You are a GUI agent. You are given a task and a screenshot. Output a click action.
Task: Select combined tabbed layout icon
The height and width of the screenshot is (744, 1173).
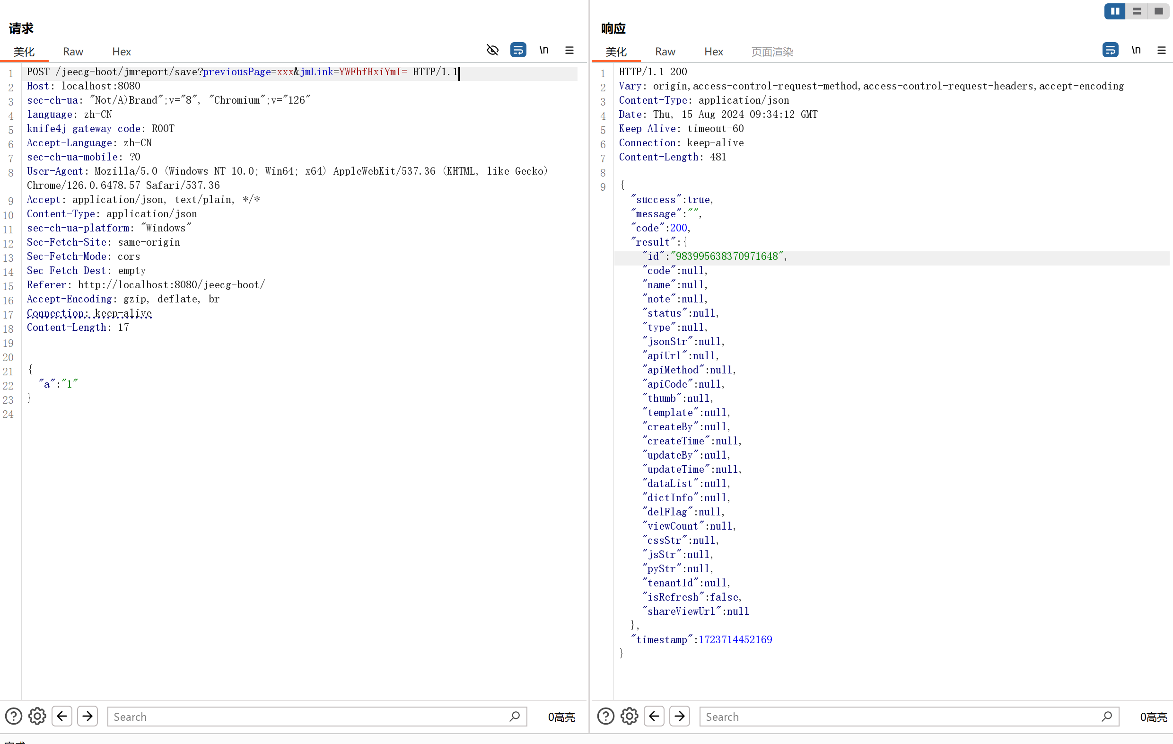pos(1158,11)
